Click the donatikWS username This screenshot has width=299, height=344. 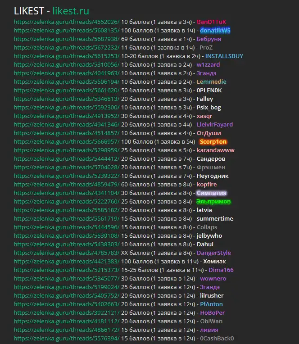coord(215,31)
